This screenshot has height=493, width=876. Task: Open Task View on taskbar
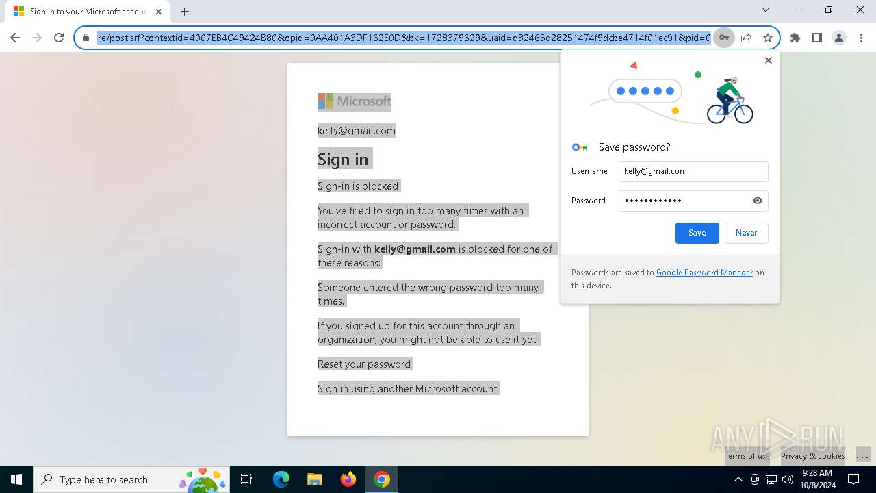click(x=246, y=479)
